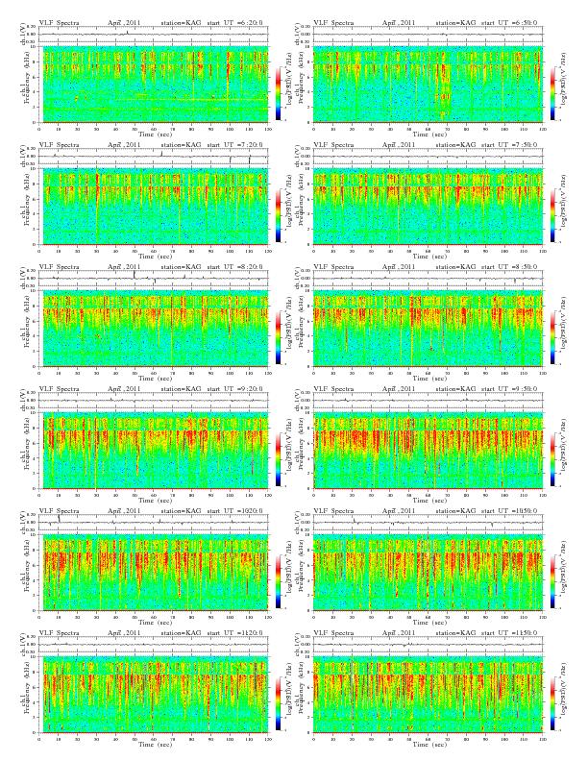The width and height of the screenshot is (588, 761).
Task: Select the spectrogram starting UT 11:50:0
Action: 428,695
